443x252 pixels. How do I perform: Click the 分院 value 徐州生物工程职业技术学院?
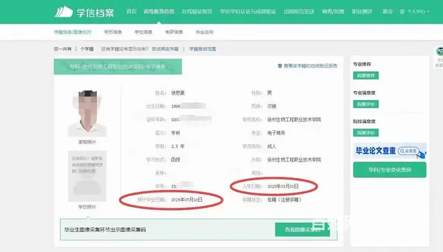(x=294, y=159)
